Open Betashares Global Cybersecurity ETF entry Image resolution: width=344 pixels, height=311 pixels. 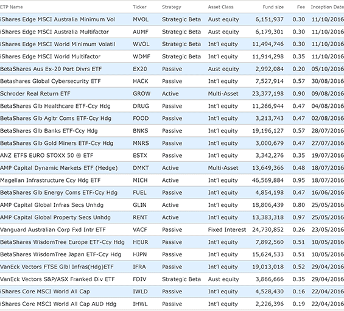tap(51, 82)
